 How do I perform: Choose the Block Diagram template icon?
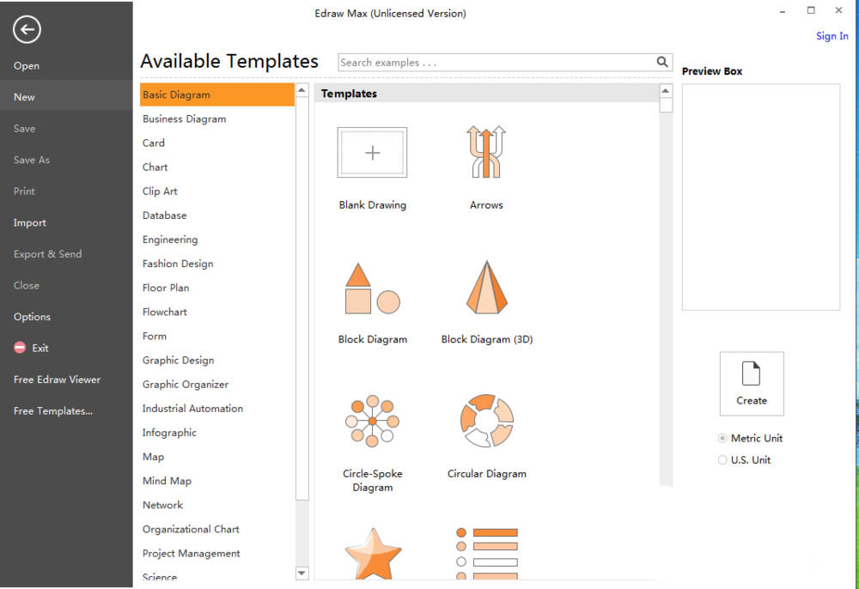pos(372,288)
